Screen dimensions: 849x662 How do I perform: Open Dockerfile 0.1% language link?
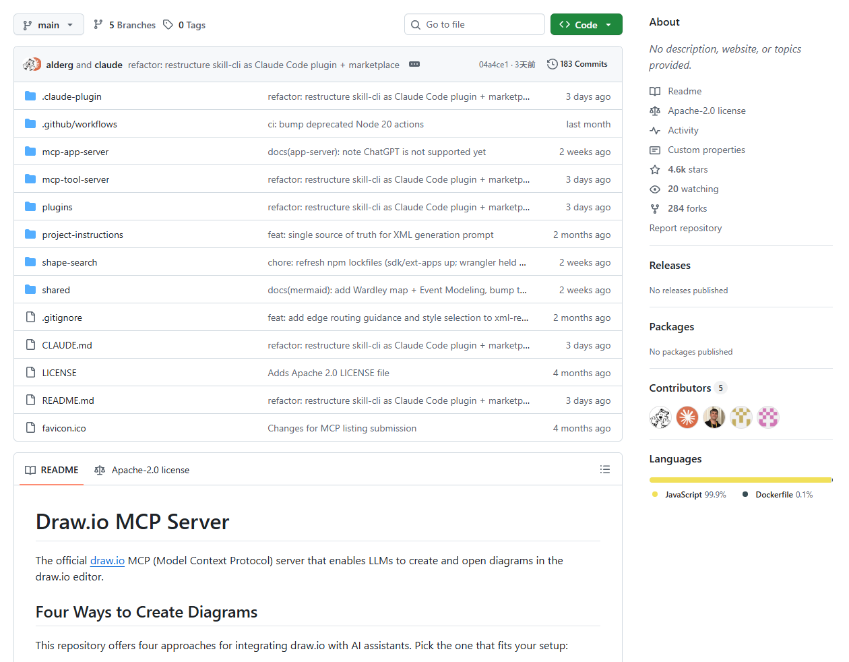778,494
